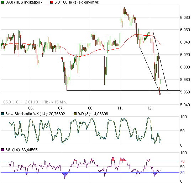The image size is (194, 184).
Task: Click the '07.' date axis label
Action: pyautogui.click(x=61, y=108)
